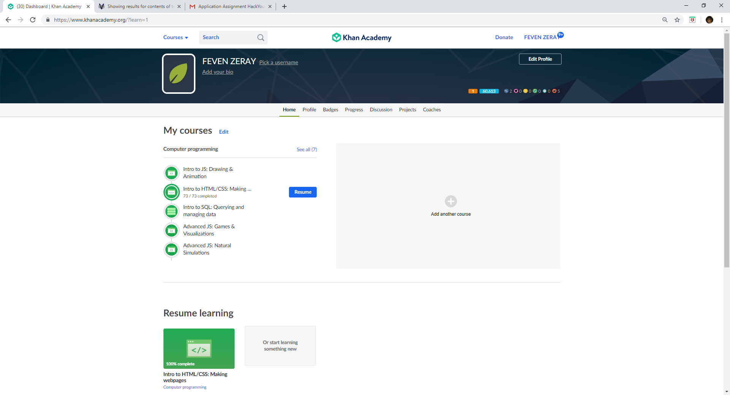Open Advanced JS: Natural Simulations
Screen dimensions: 730x395
coord(207,249)
